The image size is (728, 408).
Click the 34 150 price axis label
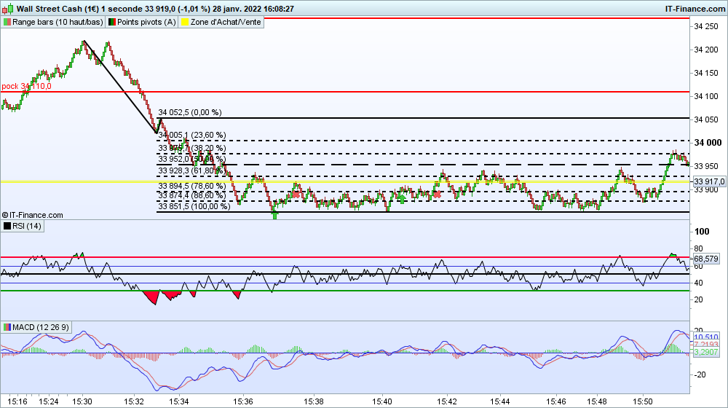pyautogui.click(x=705, y=73)
